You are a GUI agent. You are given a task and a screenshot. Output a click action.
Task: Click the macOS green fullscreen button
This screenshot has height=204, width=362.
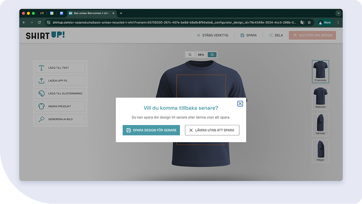pos(33,13)
